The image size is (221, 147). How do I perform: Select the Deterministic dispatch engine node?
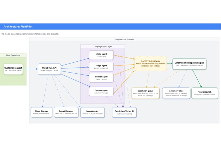click(189, 64)
